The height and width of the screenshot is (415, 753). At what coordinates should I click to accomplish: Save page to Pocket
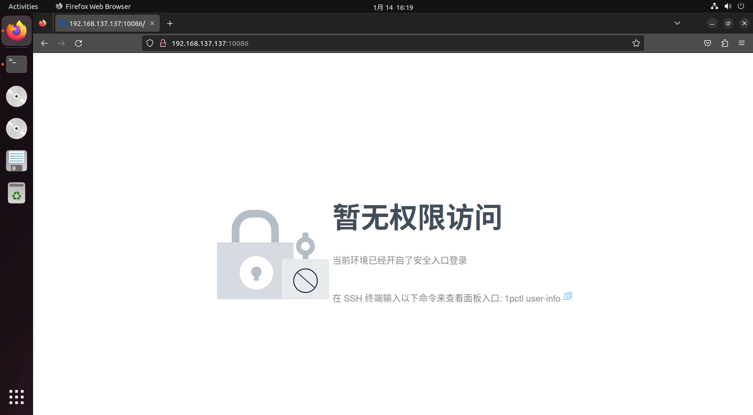click(x=708, y=43)
